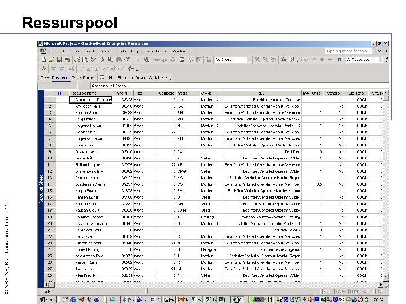406x304 pixels.
Task: Open the View menu
Action: [x=75, y=51]
